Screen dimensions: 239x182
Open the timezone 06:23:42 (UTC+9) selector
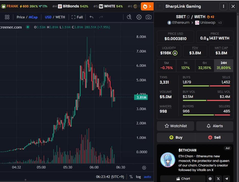(110, 177)
